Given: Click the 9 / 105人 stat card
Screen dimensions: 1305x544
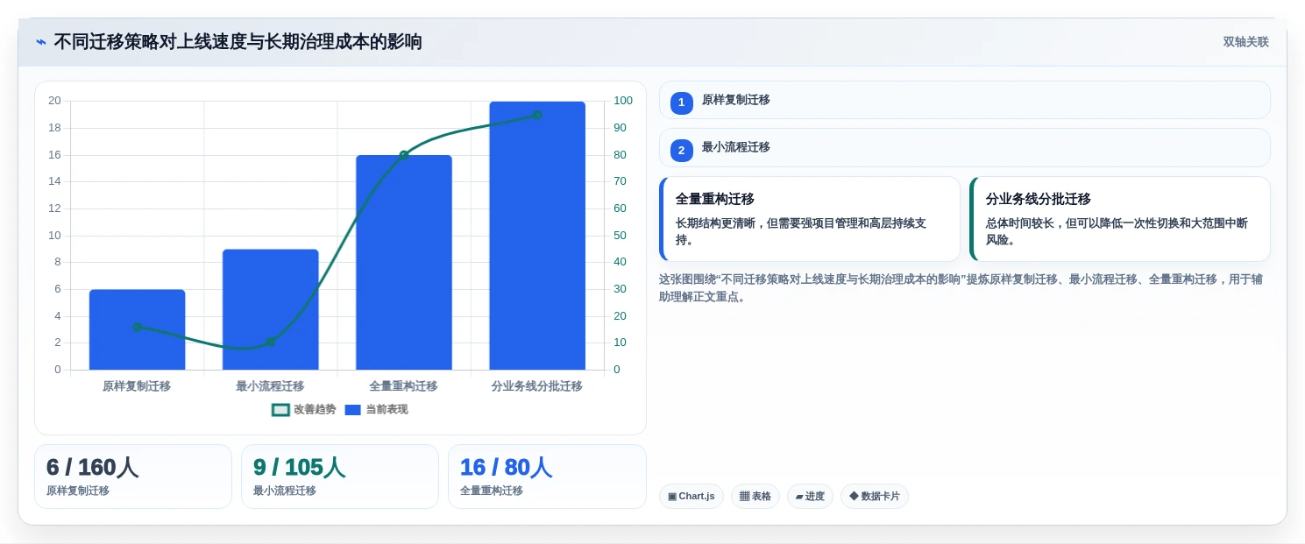Looking at the screenshot, I should (340, 477).
